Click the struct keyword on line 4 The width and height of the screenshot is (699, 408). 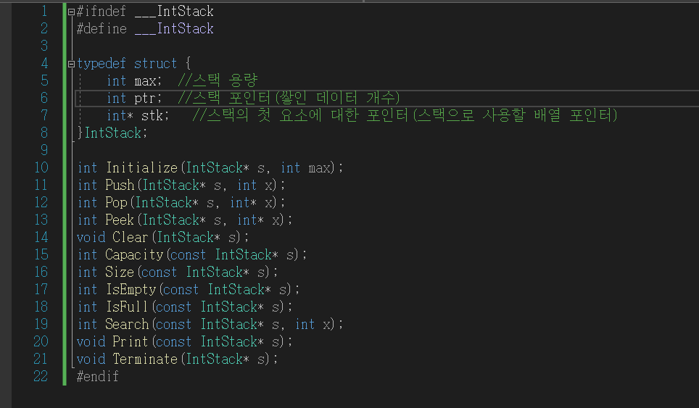pyautogui.click(x=156, y=64)
